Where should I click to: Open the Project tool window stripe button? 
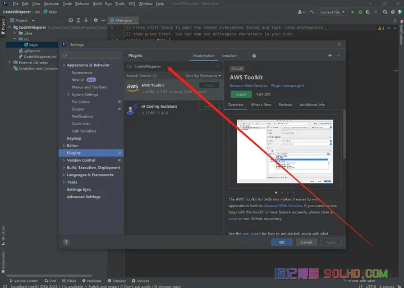pyautogui.click(x=3, y=27)
